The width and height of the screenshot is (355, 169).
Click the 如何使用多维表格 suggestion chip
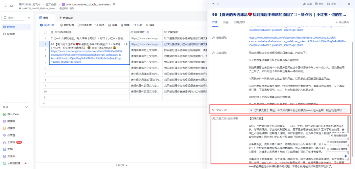tap(337, 142)
